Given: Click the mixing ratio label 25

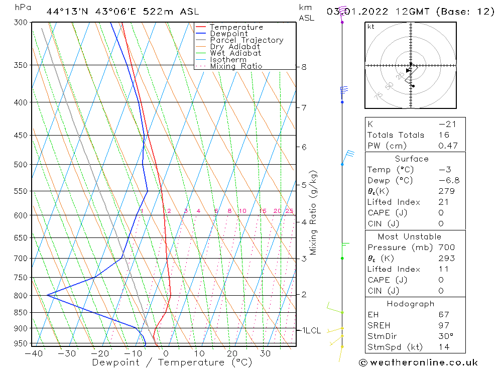Looking at the screenshot, I should [290, 211].
